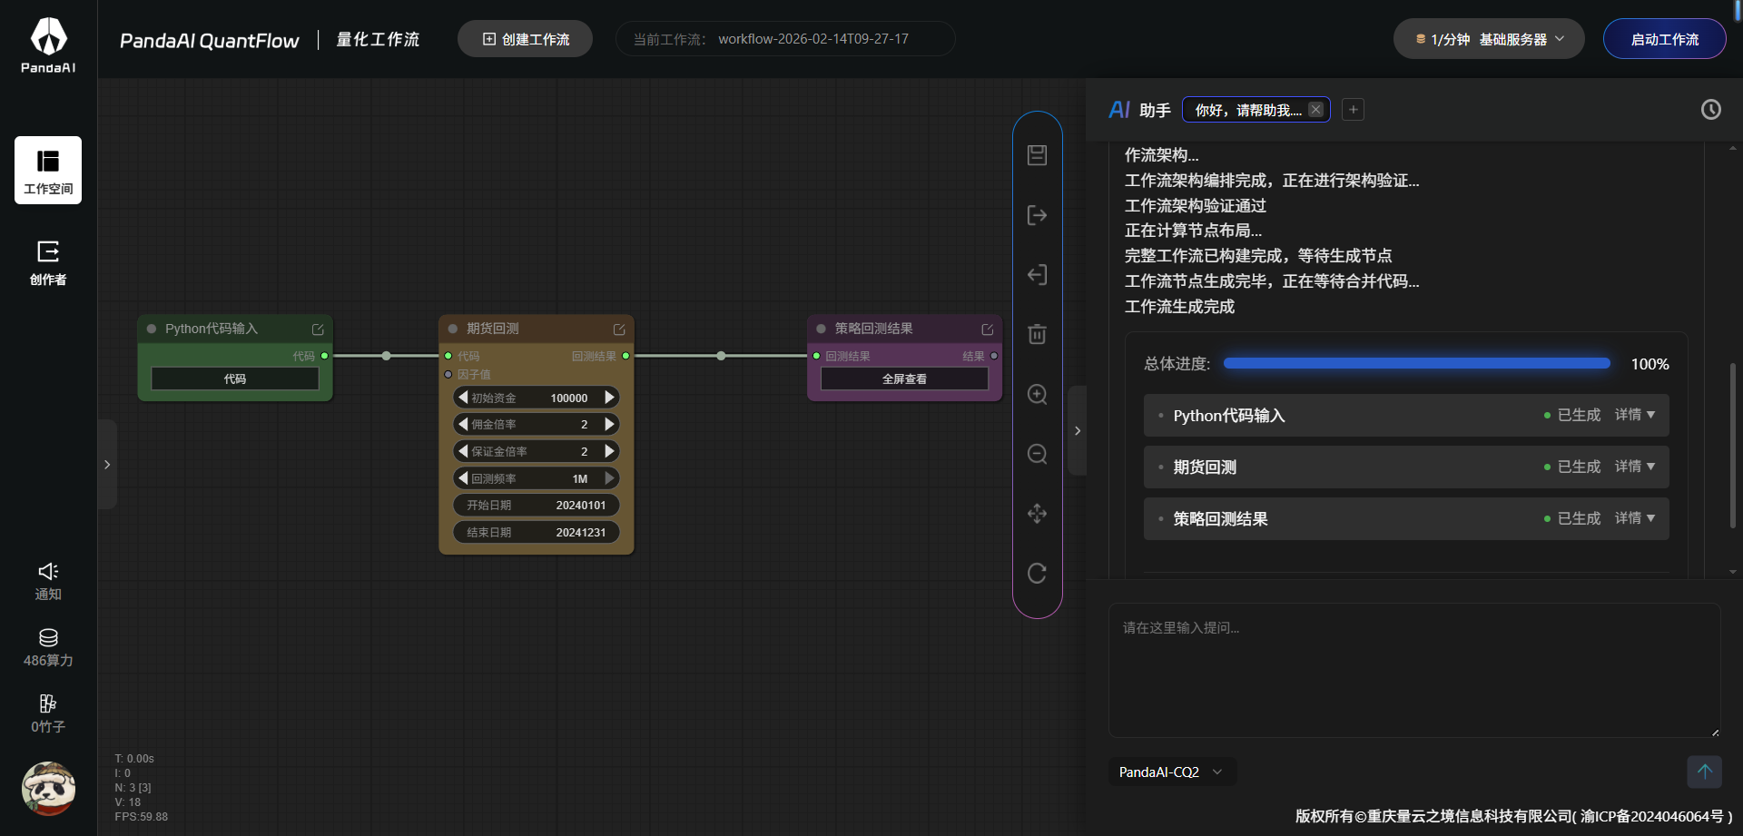
Task: Click the 因子值 input port
Action: (x=448, y=374)
